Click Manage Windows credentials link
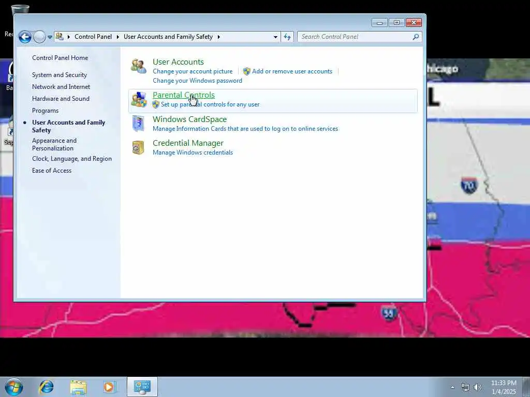The image size is (530, 397). (193, 152)
